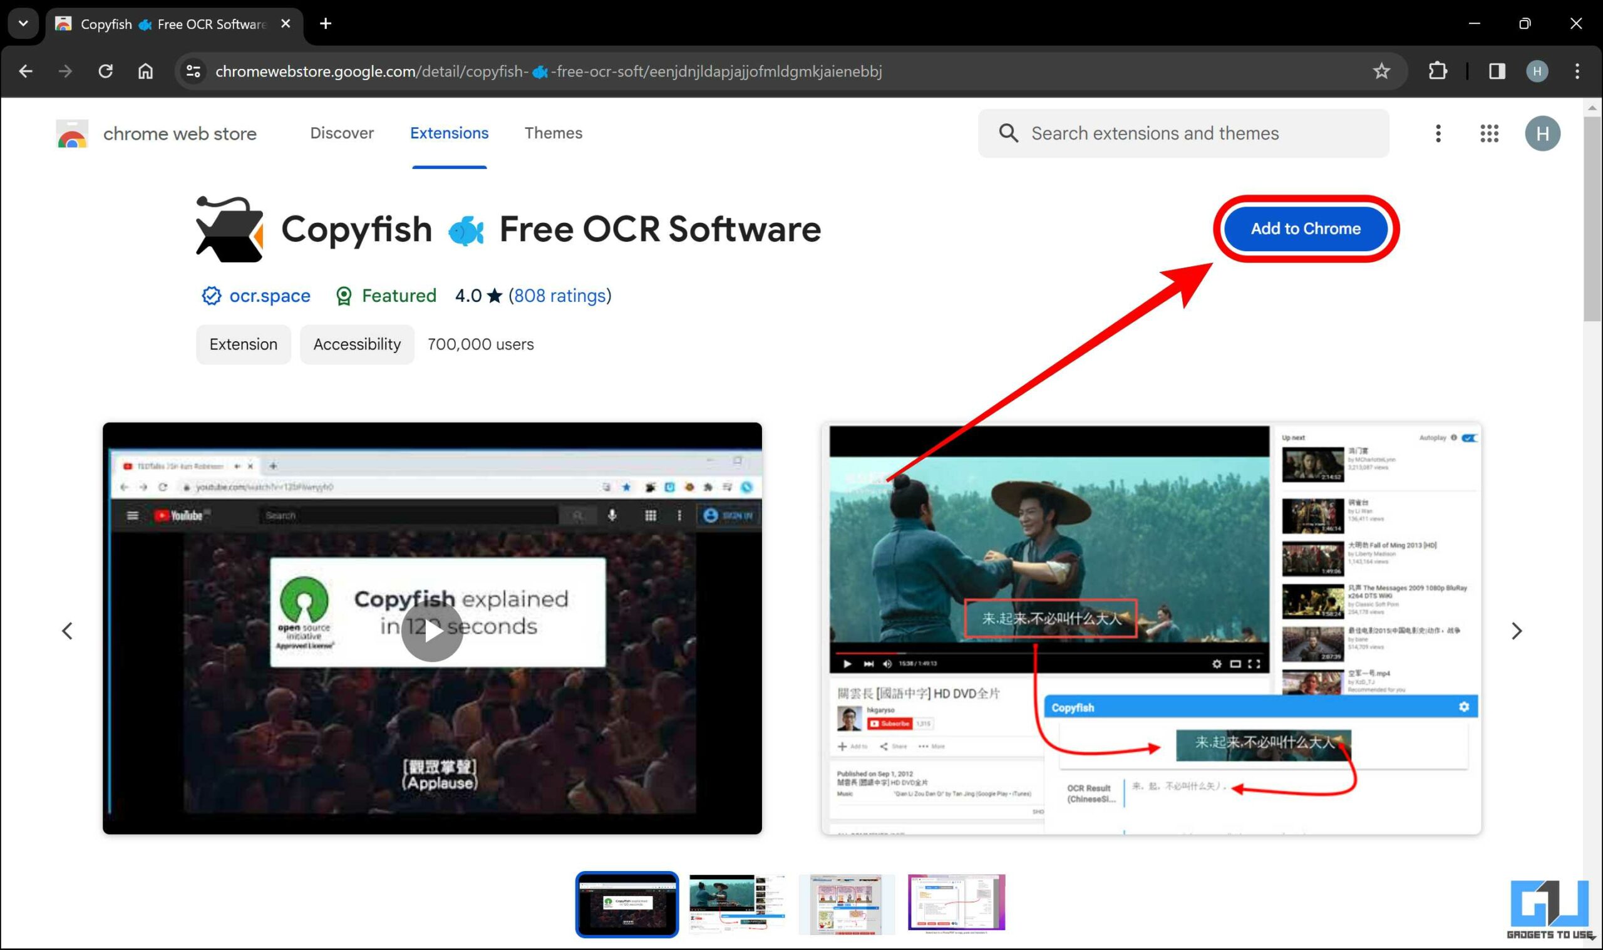
Task: Click the Copyfish extension logo
Action: pyautogui.click(x=230, y=229)
